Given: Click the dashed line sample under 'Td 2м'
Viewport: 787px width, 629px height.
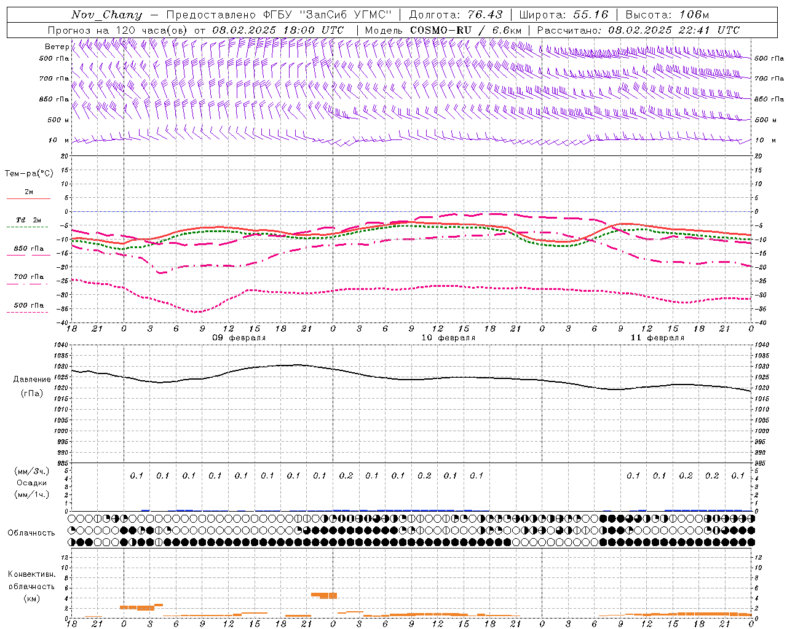Looking at the screenshot, I should coord(28,227).
